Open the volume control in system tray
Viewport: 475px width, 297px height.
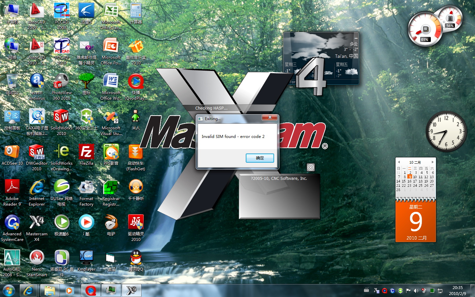click(416, 291)
